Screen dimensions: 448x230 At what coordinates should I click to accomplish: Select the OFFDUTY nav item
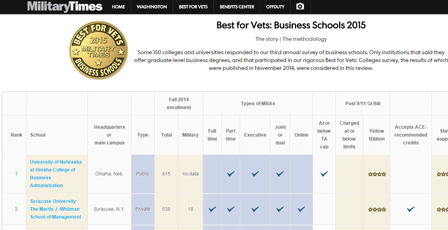click(275, 7)
